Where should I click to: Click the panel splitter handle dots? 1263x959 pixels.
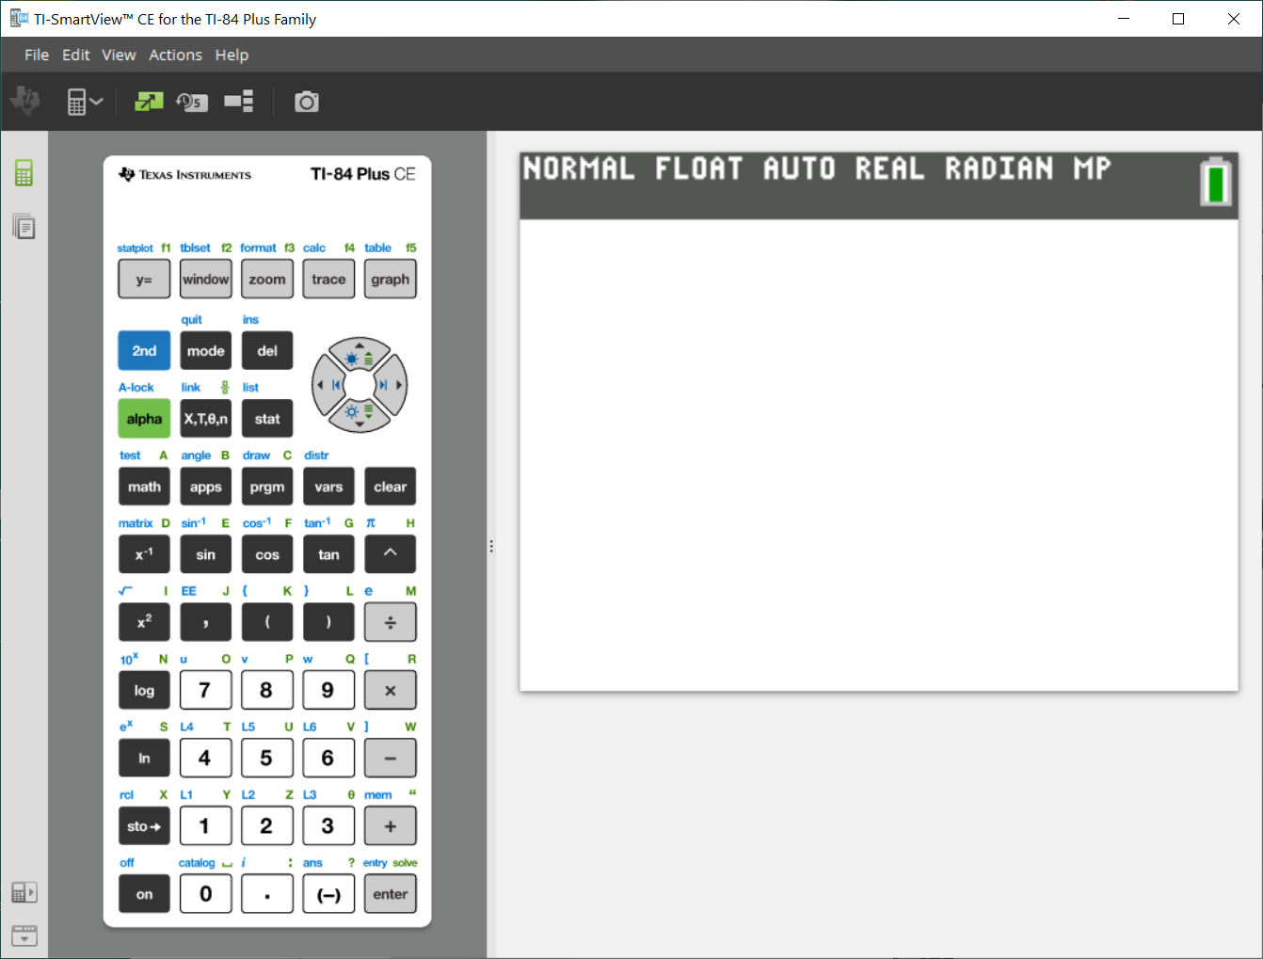(x=491, y=546)
